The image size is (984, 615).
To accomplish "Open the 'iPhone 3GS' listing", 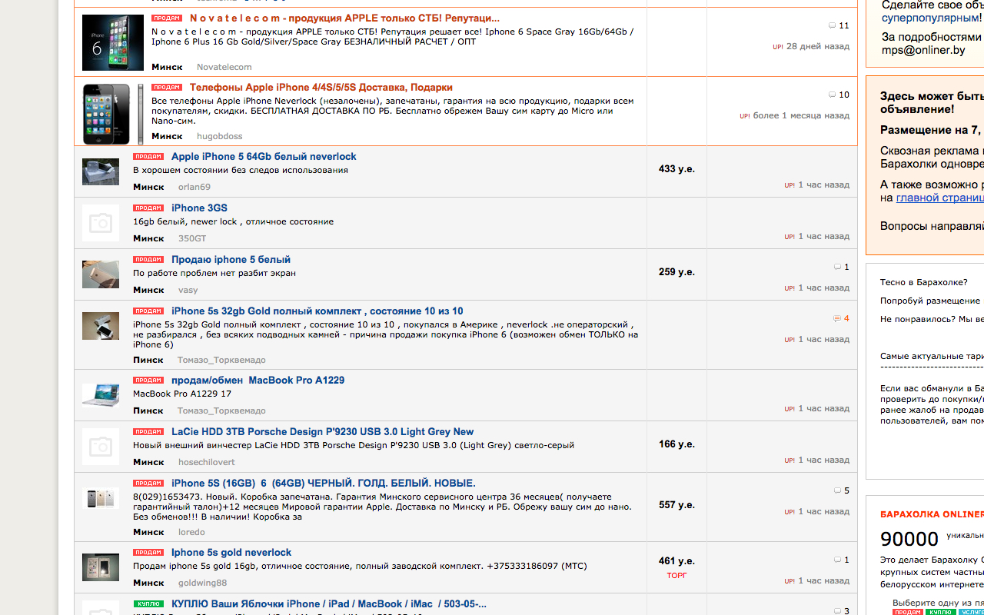I will pos(199,208).
